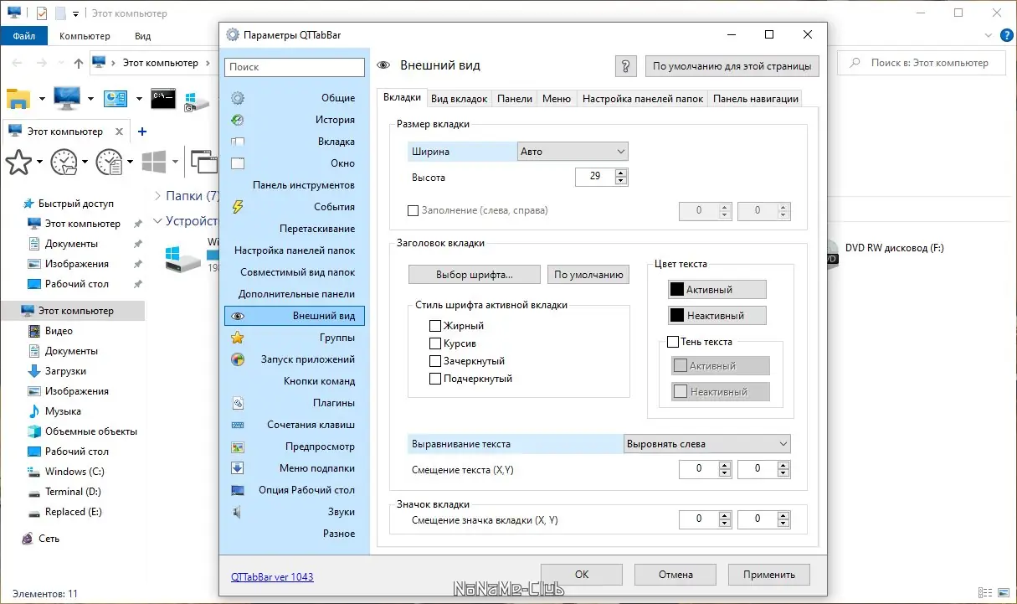Click the star favorites icon in QTTabBar toolbar
The height and width of the screenshot is (604, 1017).
coord(18,162)
